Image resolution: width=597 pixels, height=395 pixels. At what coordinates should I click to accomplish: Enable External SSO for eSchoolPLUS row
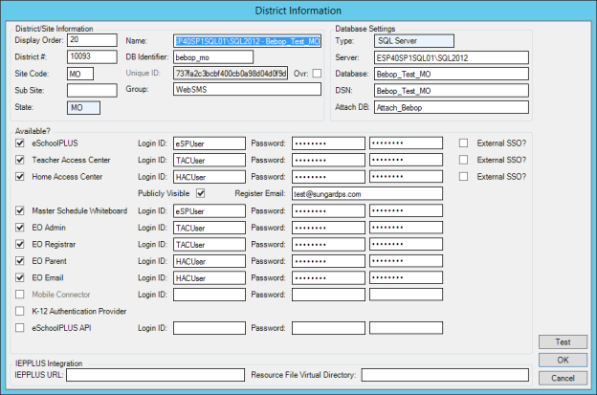point(464,143)
